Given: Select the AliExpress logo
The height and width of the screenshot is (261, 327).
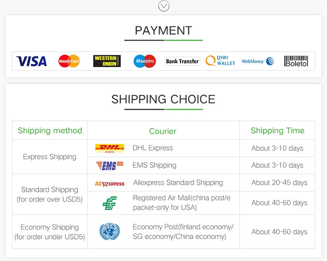Looking at the screenshot, I should click(x=110, y=183).
